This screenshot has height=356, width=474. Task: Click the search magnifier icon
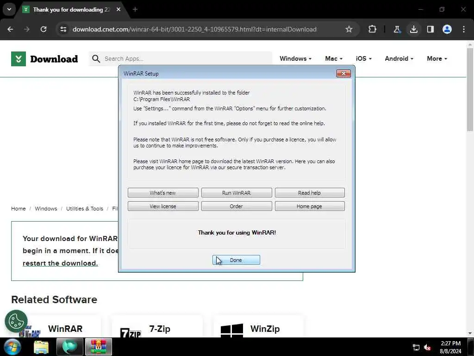pos(96,59)
